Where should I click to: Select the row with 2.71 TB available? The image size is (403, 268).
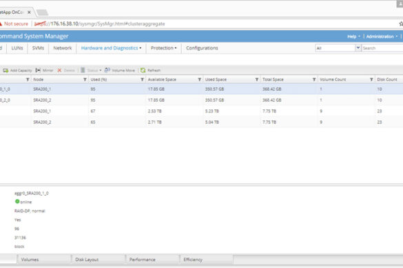[x=201, y=122]
